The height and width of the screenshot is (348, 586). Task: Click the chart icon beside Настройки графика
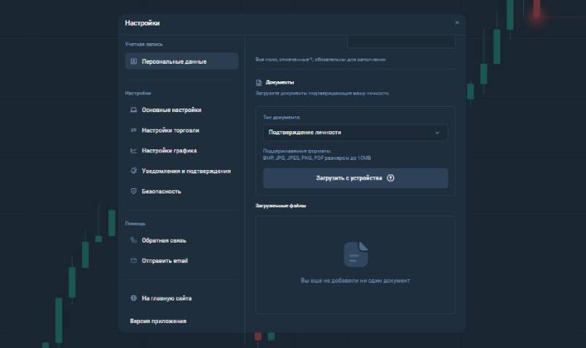point(133,151)
